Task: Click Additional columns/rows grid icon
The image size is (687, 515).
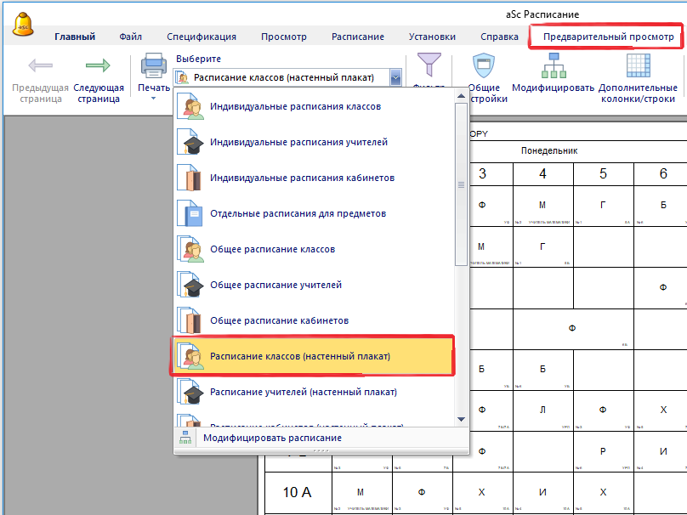Action: [x=638, y=65]
